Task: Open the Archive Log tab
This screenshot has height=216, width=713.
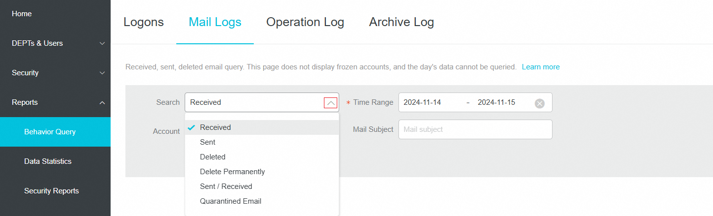Action: click(x=401, y=22)
